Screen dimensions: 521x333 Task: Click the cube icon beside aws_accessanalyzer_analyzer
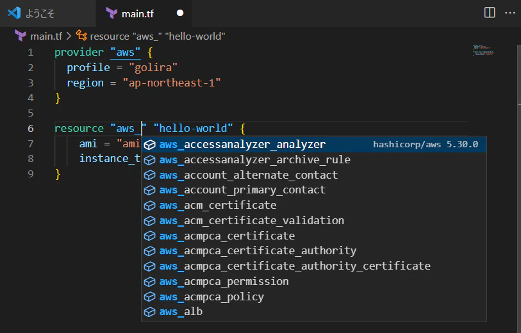click(149, 145)
